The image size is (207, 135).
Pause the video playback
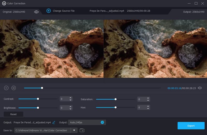[x=6, y=88]
